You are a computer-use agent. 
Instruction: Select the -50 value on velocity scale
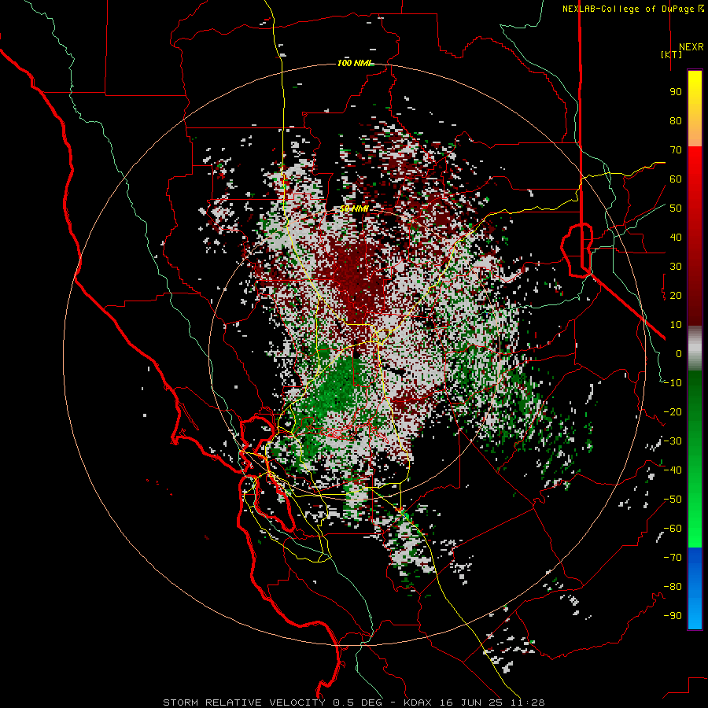click(x=673, y=500)
